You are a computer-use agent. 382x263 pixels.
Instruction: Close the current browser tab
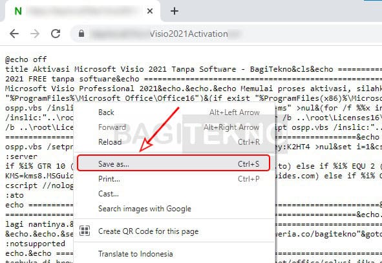150,11
